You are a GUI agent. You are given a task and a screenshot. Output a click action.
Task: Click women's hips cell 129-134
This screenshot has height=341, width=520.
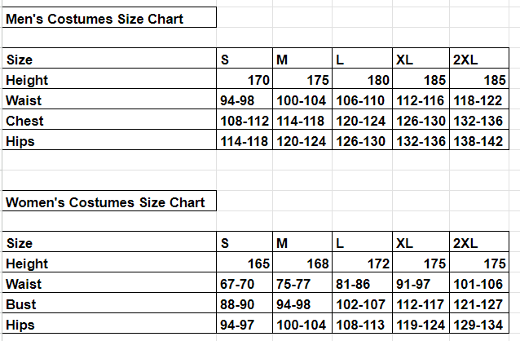tap(478, 325)
